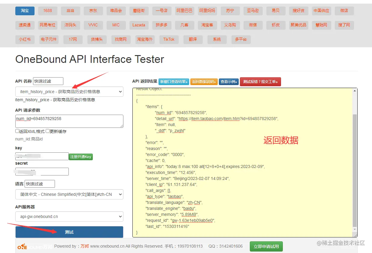Screen dimensions: 372x253
Task: Select the 淘宝 platform tab
Action: coord(25,11)
